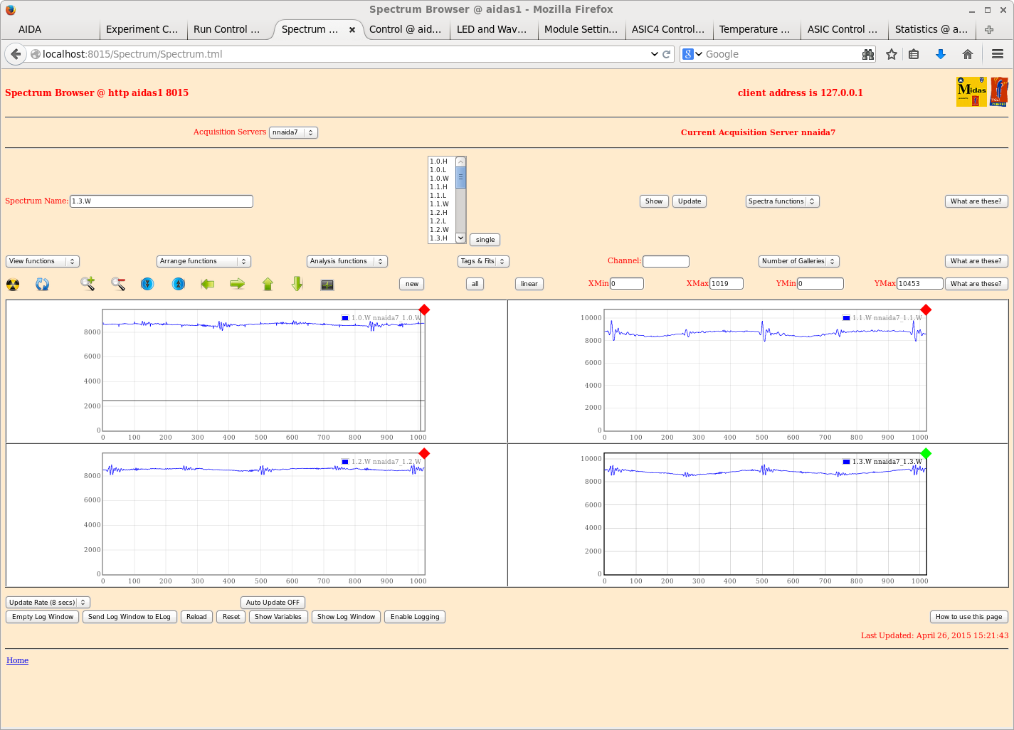This screenshot has height=730, width=1014.
Task: Click the green right arrow icon
Action: 238,284
